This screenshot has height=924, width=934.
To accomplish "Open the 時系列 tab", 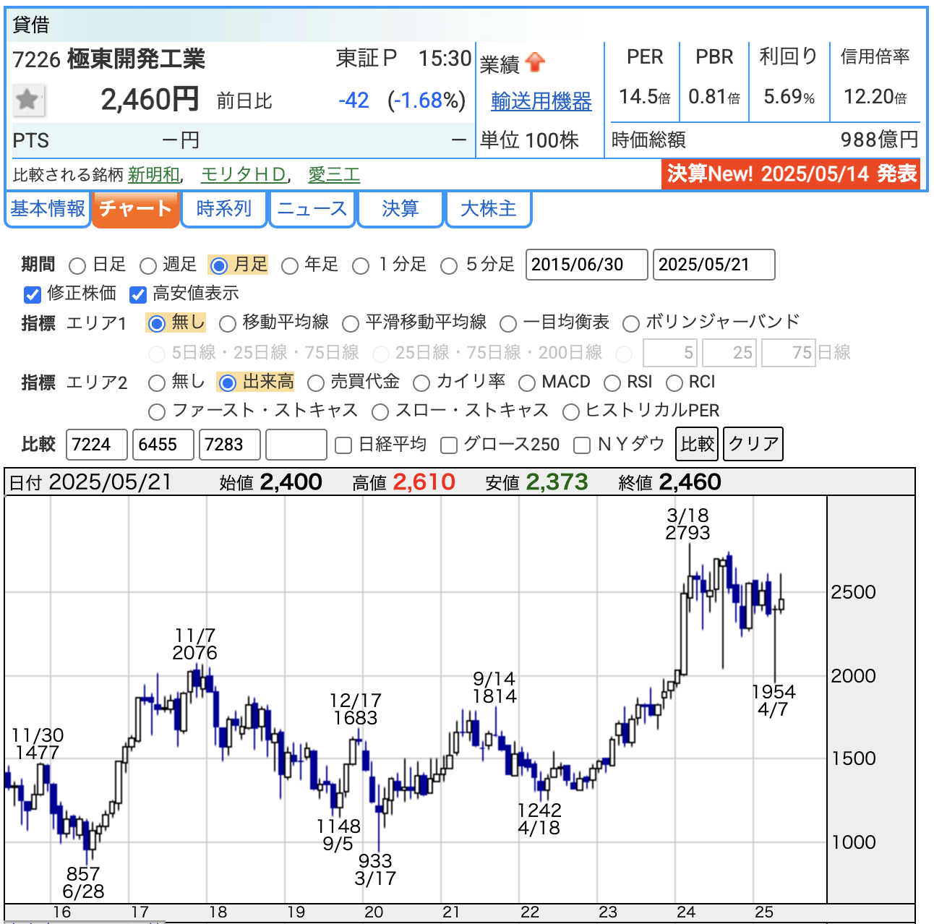I will click(x=223, y=209).
